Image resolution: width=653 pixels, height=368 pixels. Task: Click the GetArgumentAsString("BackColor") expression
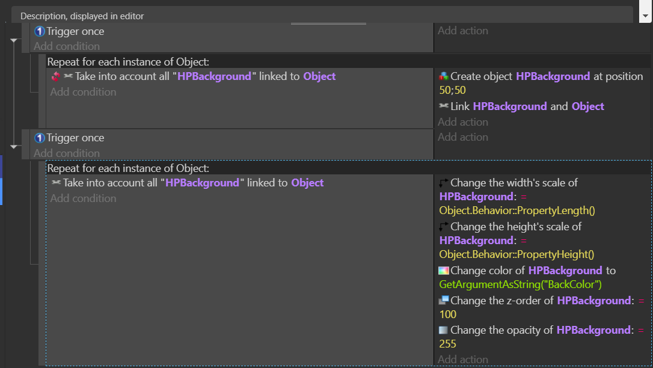pyautogui.click(x=521, y=285)
